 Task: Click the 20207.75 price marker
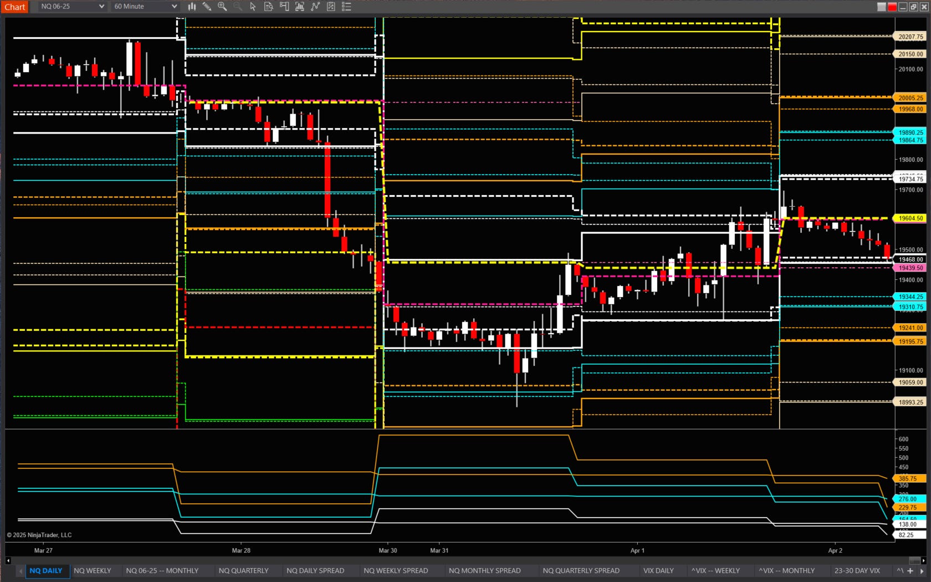pyautogui.click(x=910, y=37)
